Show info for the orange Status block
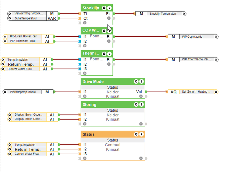The image size is (229, 172). [141, 134]
